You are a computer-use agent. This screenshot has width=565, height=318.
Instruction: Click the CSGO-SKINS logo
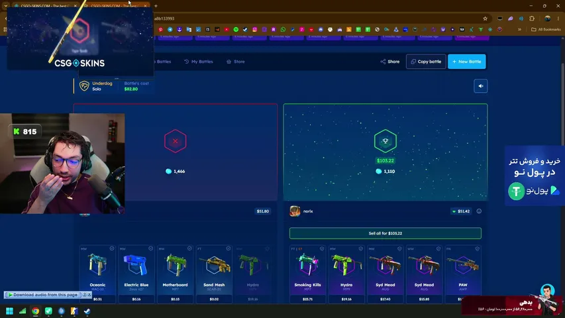79,63
